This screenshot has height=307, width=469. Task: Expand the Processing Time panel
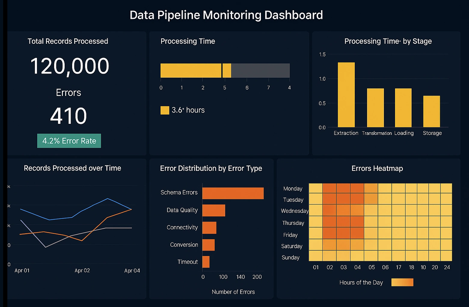(x=188, y=41)
